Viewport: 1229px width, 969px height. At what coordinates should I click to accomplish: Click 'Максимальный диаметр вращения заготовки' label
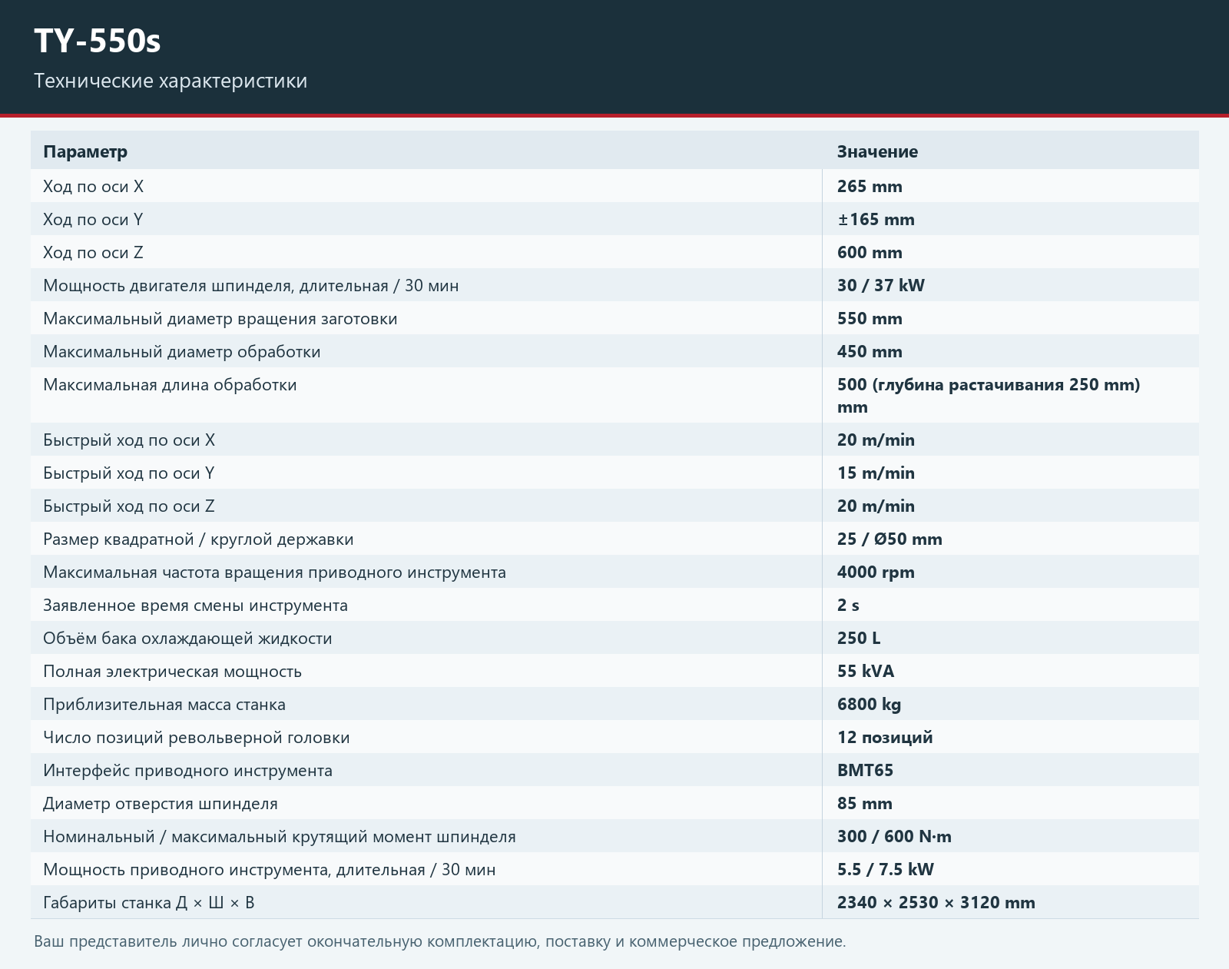tap(220, 318)
